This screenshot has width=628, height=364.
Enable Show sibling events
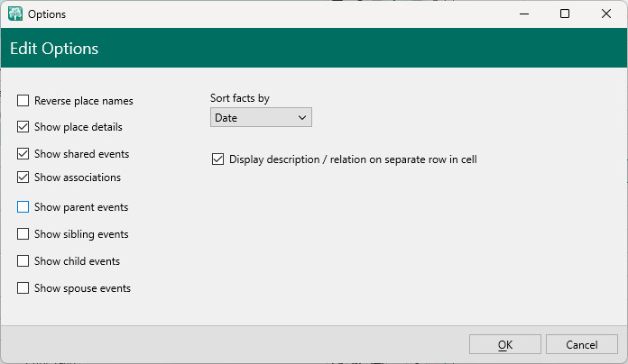[x=23, y=234]
